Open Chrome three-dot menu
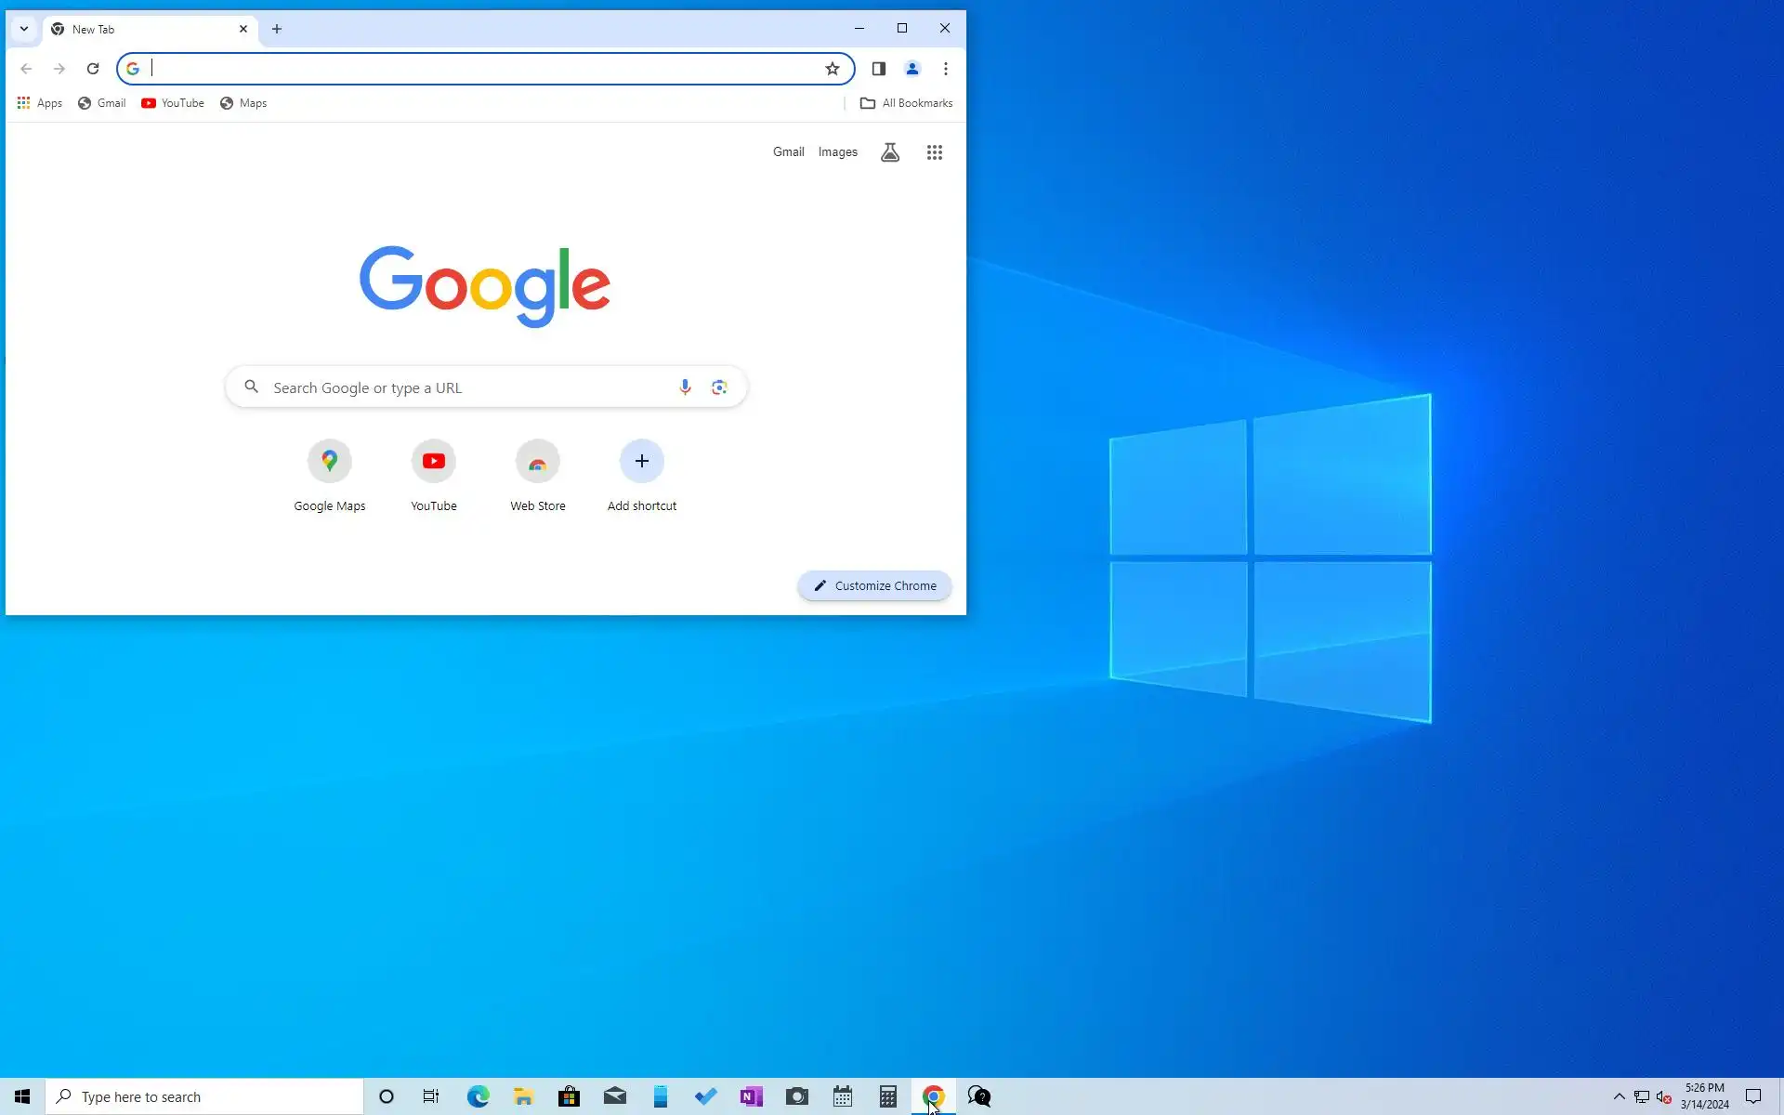The width and height of the screenshot is (1784, 1115). (946, 69)
